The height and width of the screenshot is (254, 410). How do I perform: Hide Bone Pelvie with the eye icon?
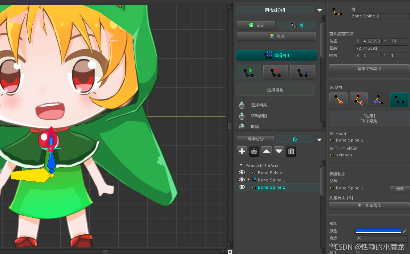click(242, 172)
